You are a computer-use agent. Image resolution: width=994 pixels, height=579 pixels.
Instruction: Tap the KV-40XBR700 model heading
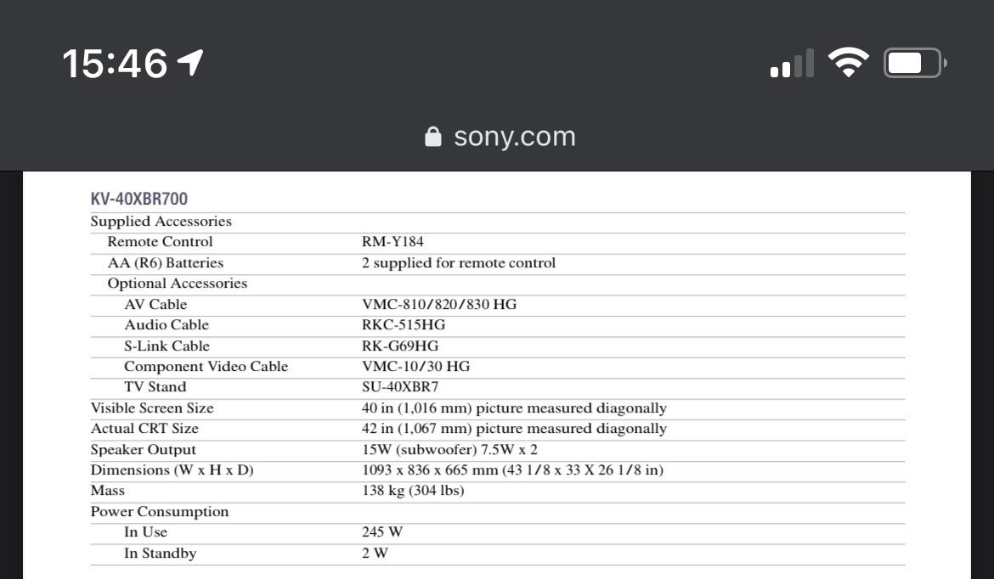click(x=139, y=199)
